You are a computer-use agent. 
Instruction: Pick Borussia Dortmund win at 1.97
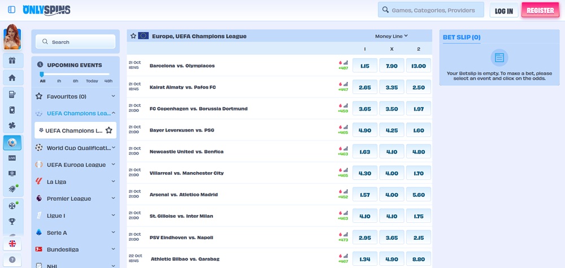click(x=419, y=109)
